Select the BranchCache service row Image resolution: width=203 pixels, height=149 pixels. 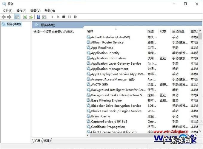[x=100, y=116]
